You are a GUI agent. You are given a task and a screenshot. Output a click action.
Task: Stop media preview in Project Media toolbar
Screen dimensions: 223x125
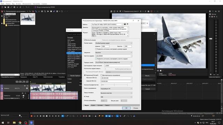[51, 11]
